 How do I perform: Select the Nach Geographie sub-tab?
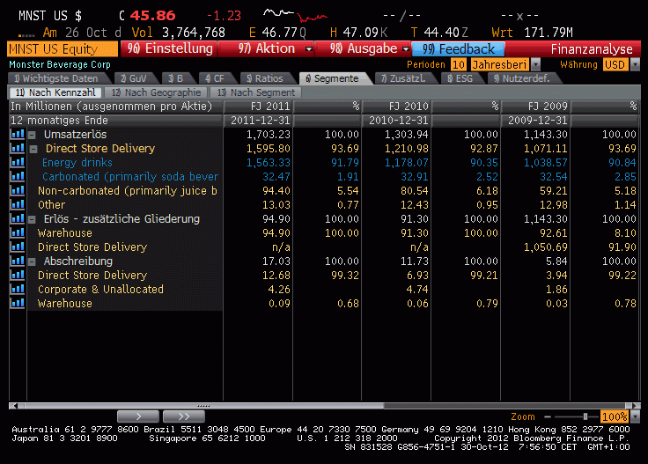(x=156, y=92)
